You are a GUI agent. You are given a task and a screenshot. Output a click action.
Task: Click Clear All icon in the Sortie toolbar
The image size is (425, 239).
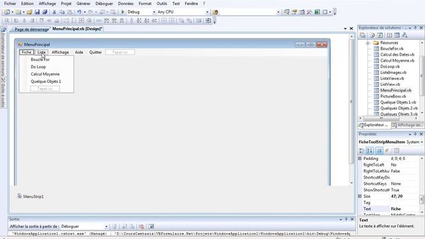click(x=141, y=226)
